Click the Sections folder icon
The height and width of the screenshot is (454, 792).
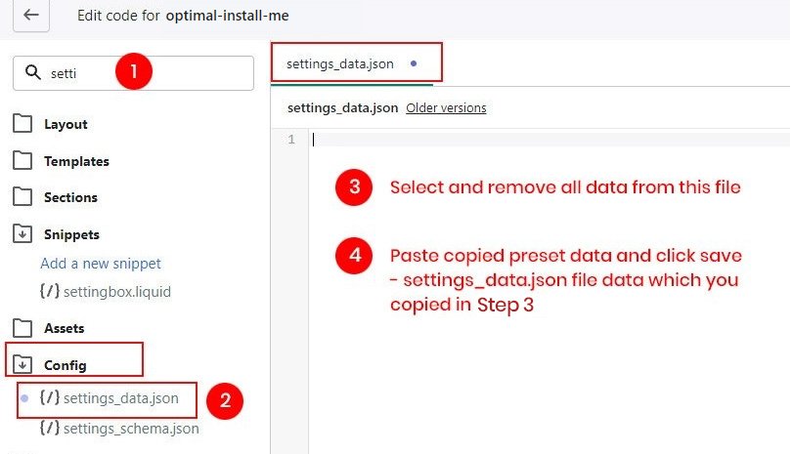click(x=22, y=197)
